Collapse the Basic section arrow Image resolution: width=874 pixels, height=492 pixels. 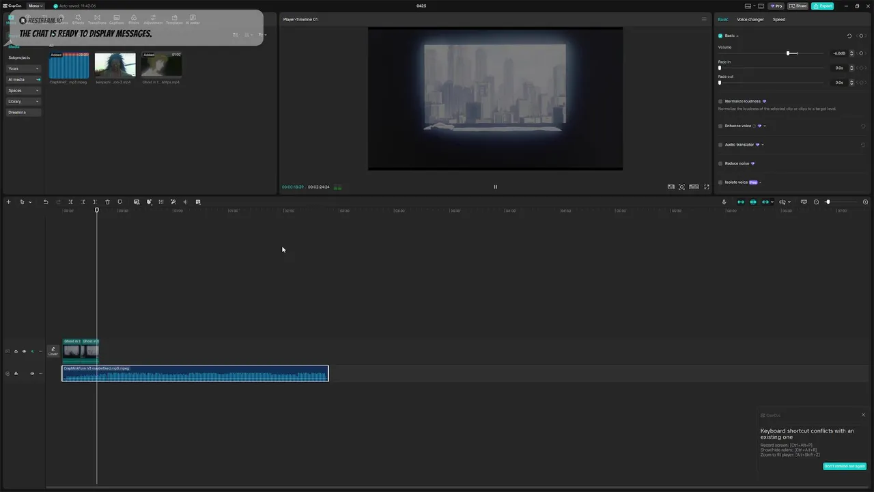pyautogui.click(x=737, y=36)
